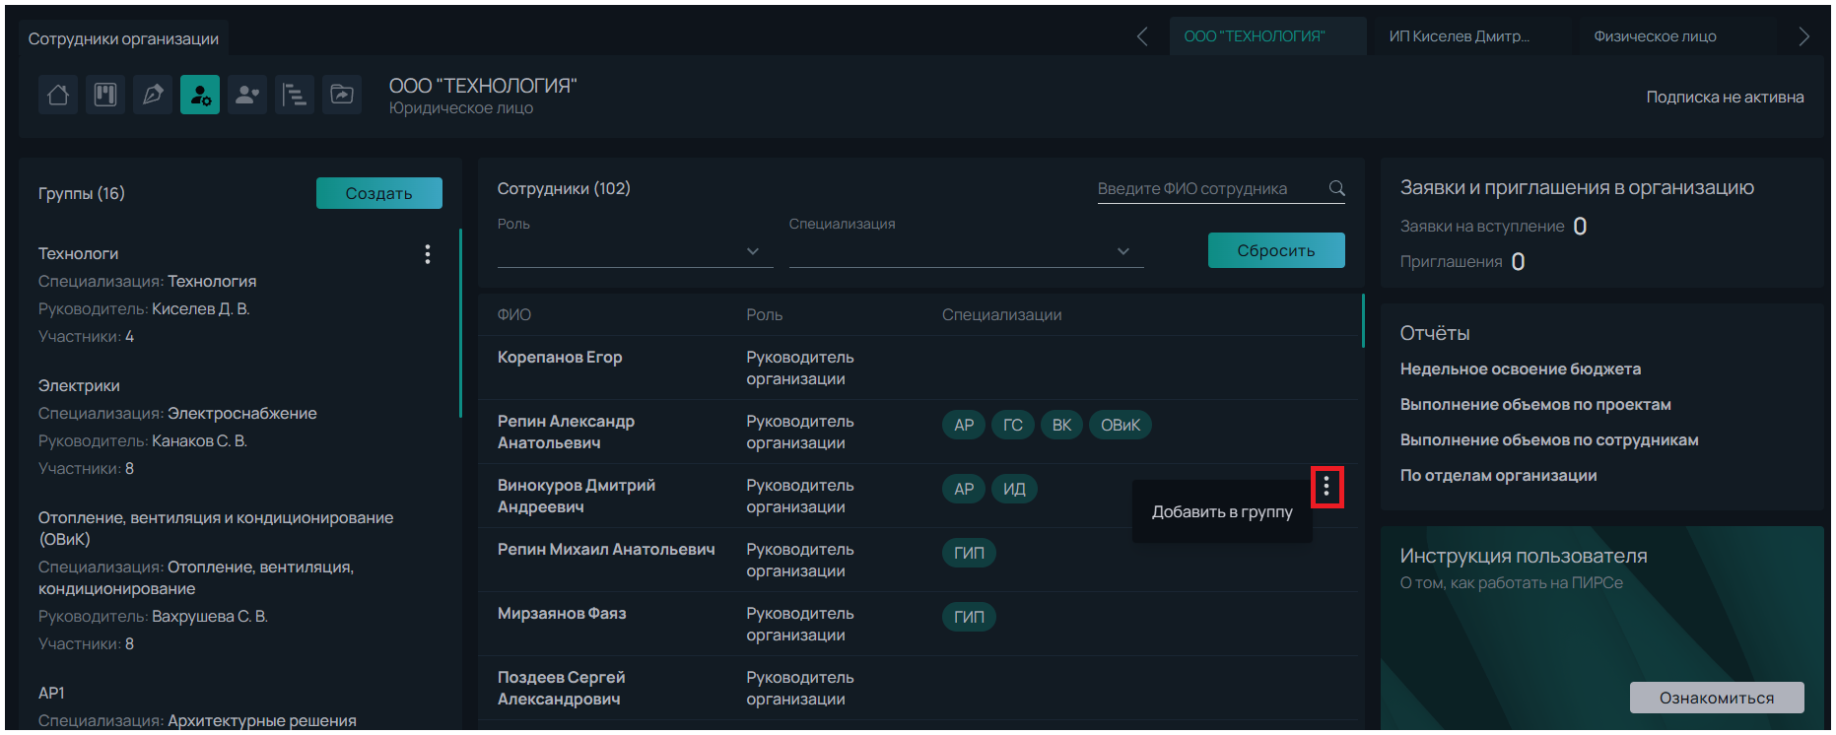Screen dimensions: 1836x735
Task: Choose Добавить в группу from the menu
Action: pyautogui.click(x=1222, y=512)
